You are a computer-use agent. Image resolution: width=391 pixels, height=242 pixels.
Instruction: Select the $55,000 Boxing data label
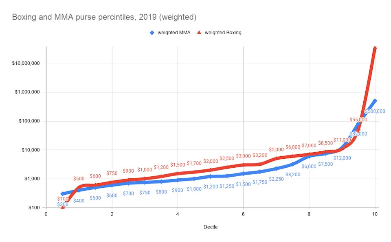pyautogui.click(x=358, y=120)
